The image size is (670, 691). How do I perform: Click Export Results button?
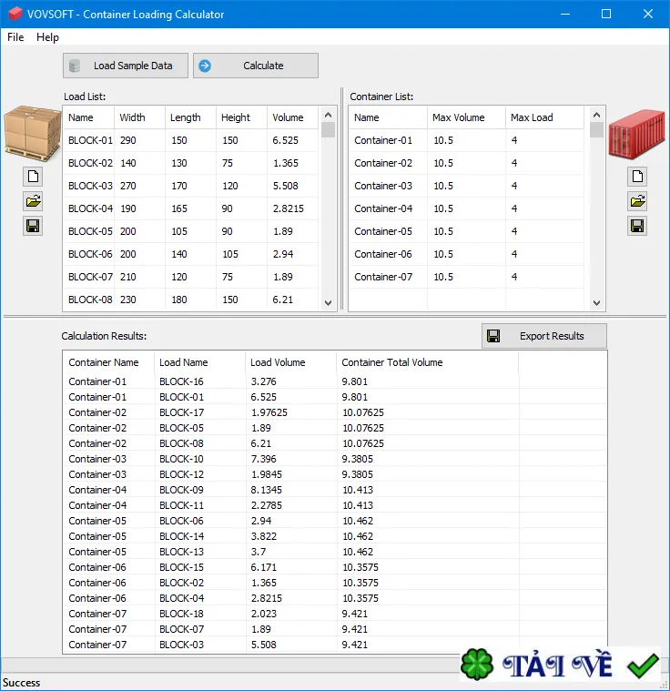[544, 336]
